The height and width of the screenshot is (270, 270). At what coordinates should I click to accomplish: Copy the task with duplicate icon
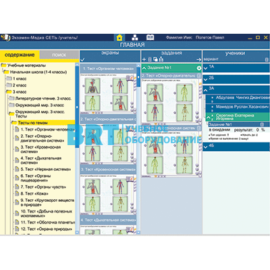pos(155,59)
